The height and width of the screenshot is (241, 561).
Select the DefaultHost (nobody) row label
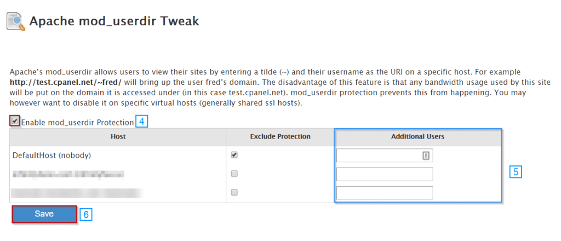[51, 155]
